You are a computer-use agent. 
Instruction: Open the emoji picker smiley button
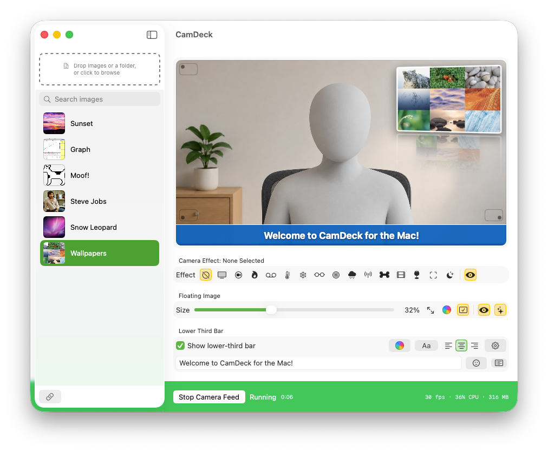(476, 363)
